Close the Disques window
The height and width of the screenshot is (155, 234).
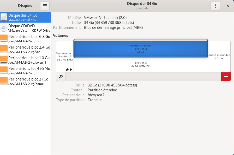tap(228, 6)
